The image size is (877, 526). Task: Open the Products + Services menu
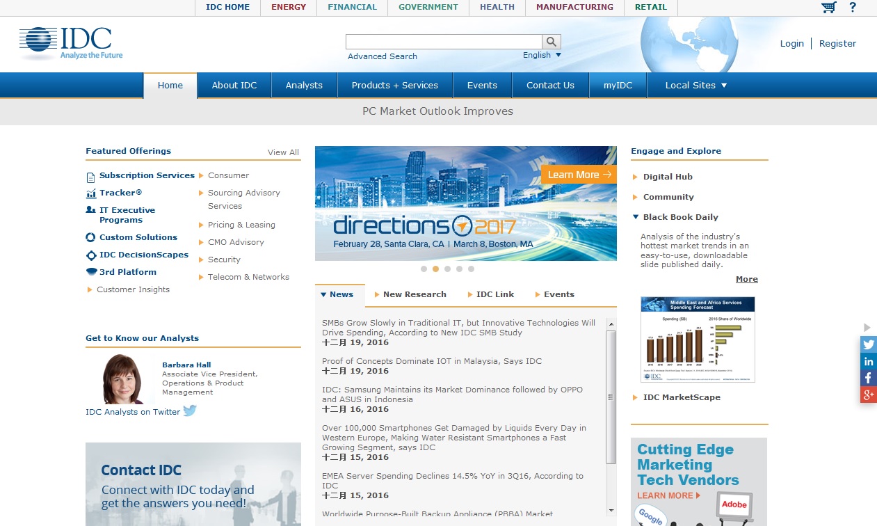pyautogui.click(x=394, y=86)
